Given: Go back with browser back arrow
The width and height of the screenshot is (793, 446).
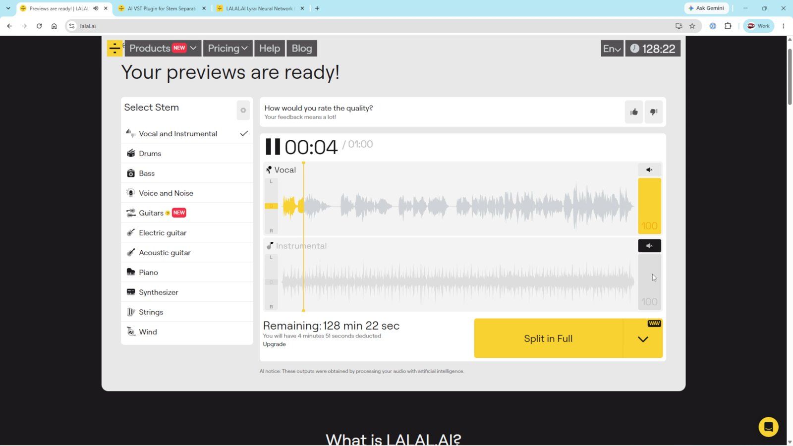Looking at the screenshot, I should 9,26.
